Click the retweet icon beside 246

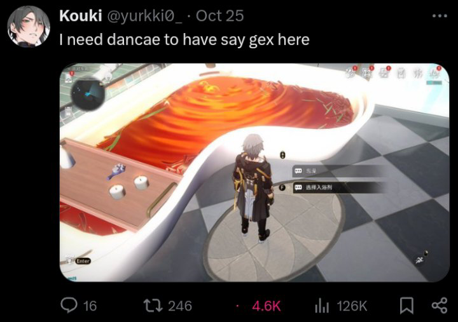(153, 305)
